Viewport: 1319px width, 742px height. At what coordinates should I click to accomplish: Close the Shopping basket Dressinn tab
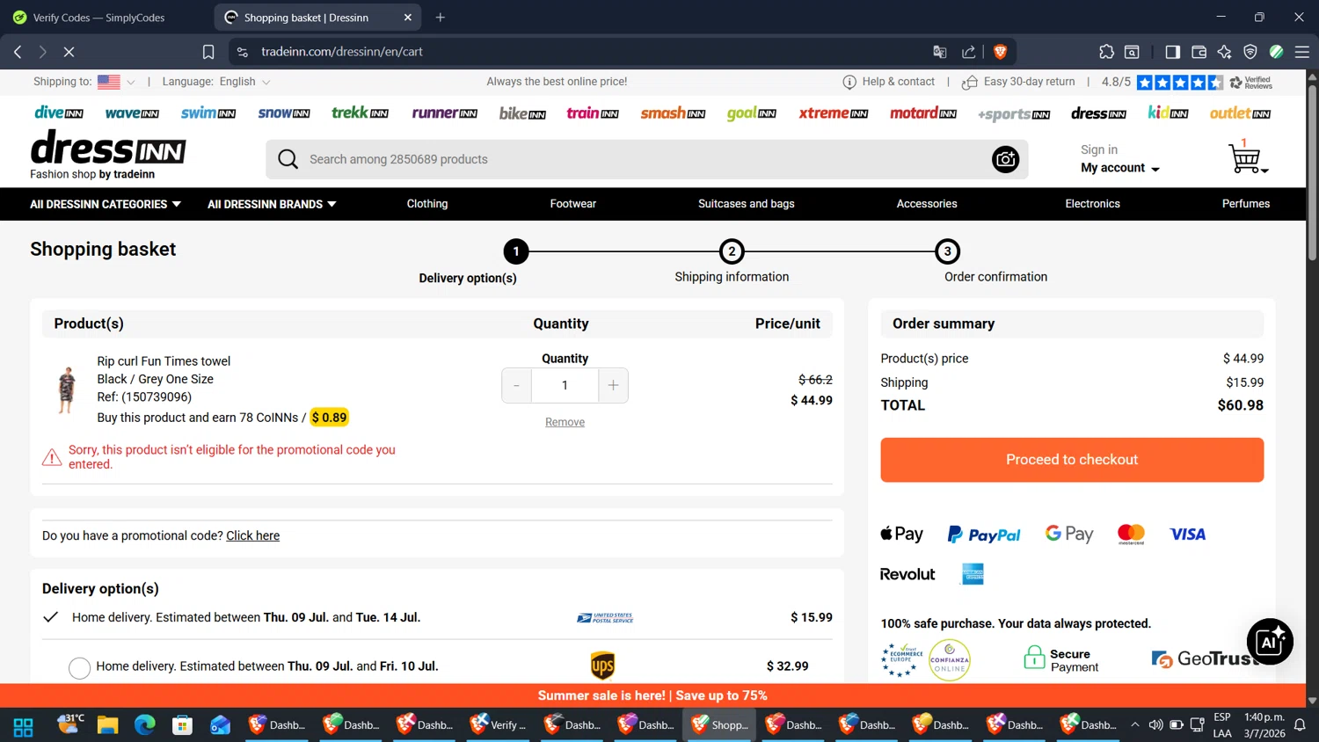(408, 18)
